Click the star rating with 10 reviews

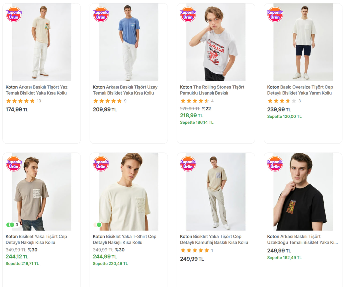coord(20,101)
